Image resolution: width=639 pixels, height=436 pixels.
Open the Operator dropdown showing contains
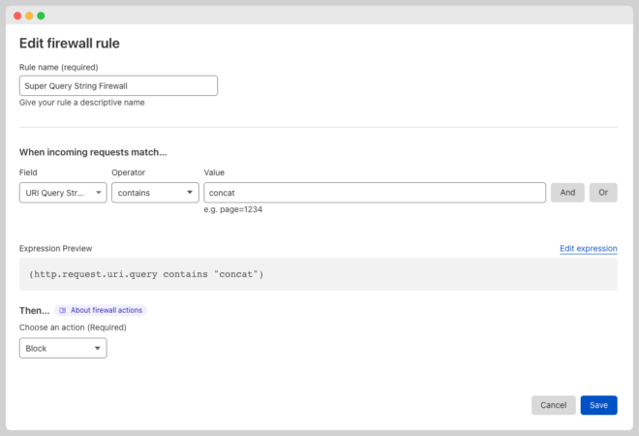155,193
